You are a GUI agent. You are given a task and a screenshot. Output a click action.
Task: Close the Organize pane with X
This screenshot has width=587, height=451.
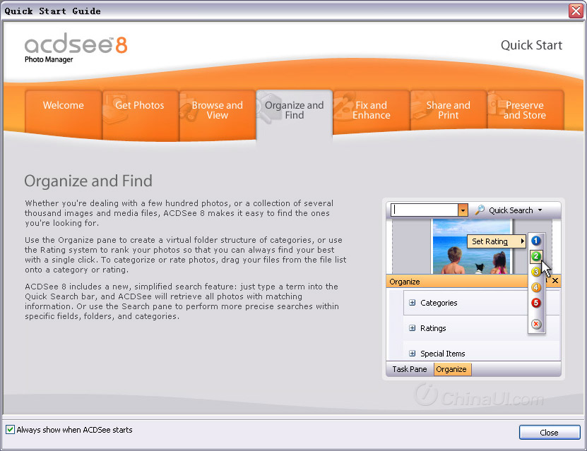coord(555,280)
